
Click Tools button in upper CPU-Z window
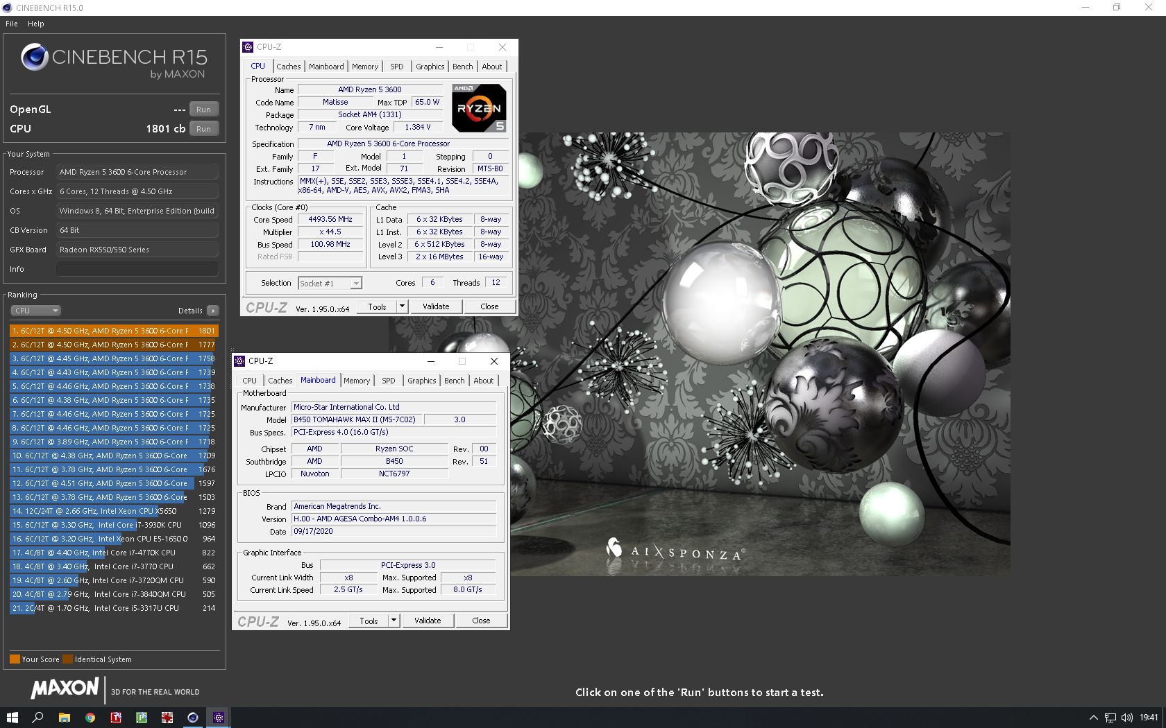coord(377,306)
